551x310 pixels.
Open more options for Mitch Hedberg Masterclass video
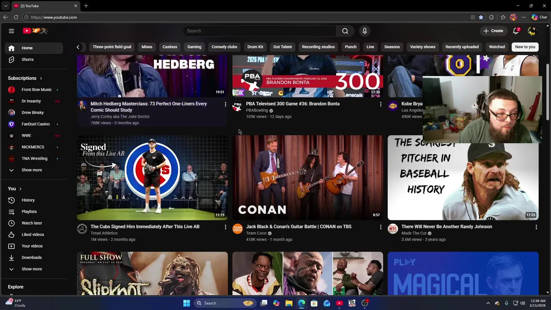pos(225,104)
